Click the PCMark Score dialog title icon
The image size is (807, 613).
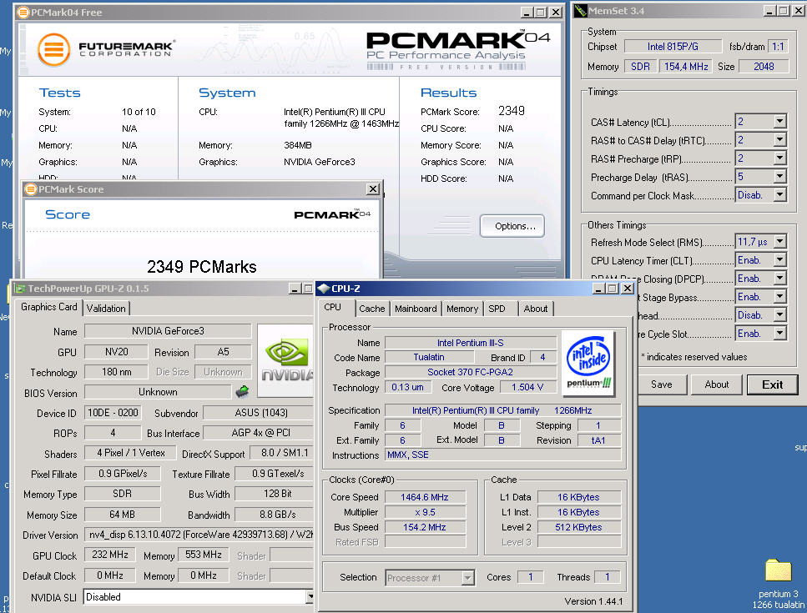[30, 189]
